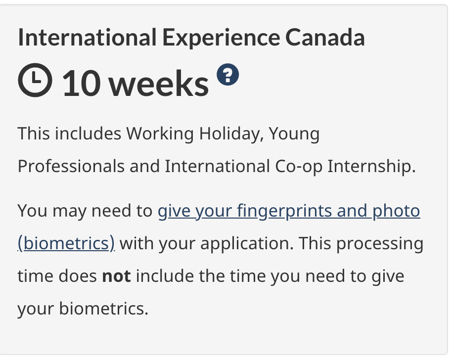Click the "10 weeks" processing time text

coord(135,84)
